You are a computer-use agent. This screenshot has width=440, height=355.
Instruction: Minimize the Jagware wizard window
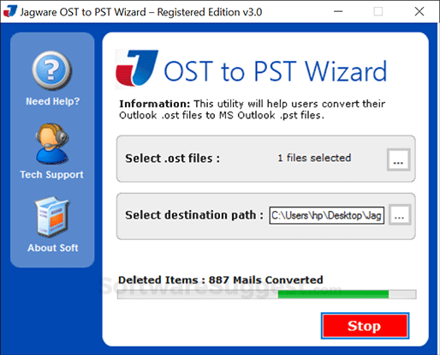tap(338, 12)
